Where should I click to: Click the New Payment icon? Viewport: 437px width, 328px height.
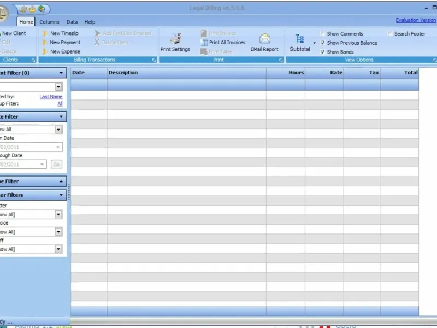coord(45,43)
